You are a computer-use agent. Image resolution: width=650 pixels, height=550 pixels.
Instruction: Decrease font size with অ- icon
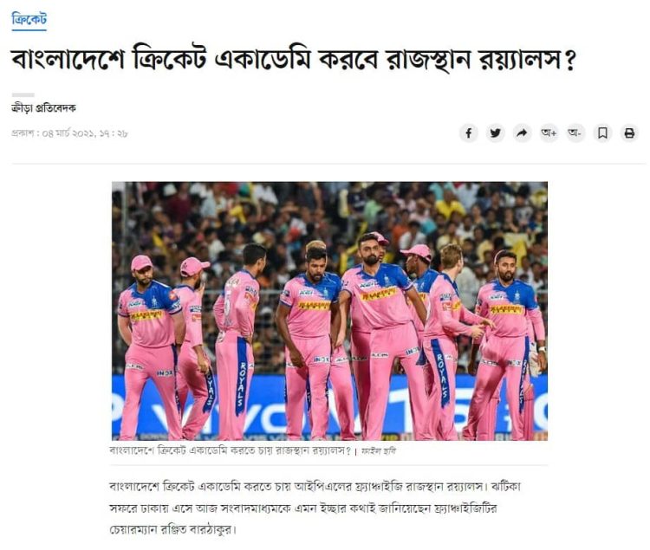(x=575, y=133)
